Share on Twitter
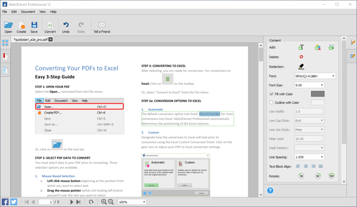 [x=14, y=202]
